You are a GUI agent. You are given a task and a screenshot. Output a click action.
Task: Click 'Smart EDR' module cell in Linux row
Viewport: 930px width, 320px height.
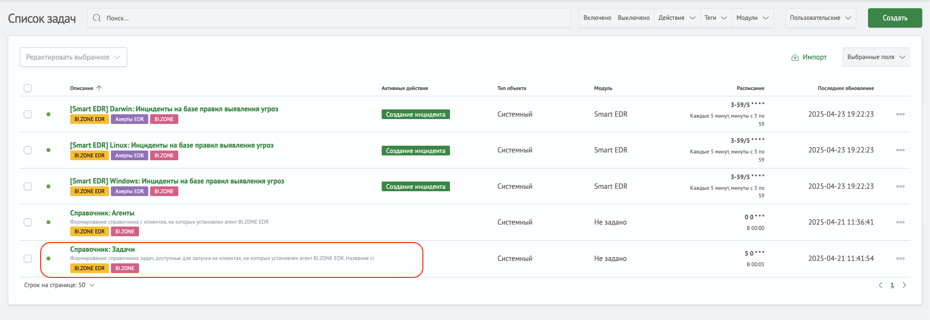(x=611, y=150)
